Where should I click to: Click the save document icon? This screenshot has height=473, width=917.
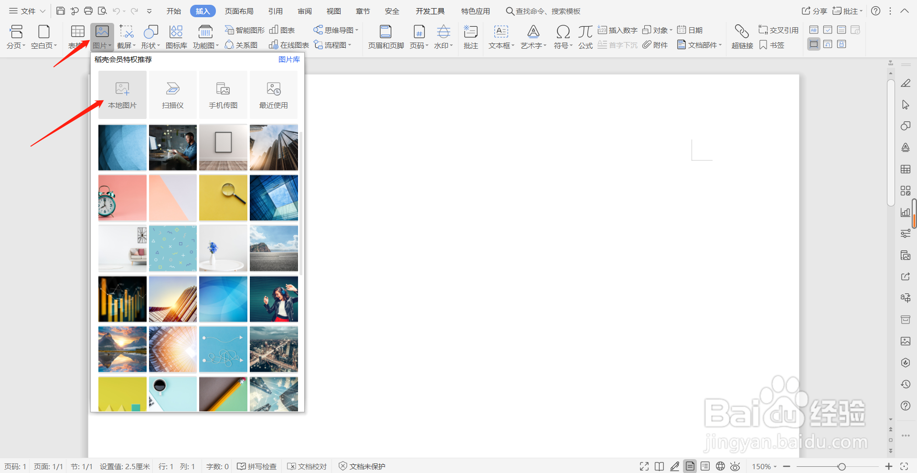tap(61, 11)
